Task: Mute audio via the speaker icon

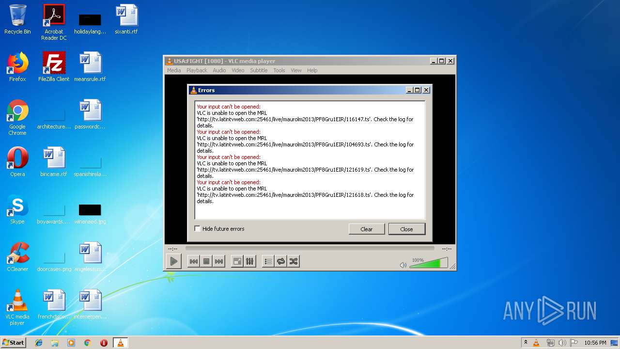Action: click(x=403, y=265)
